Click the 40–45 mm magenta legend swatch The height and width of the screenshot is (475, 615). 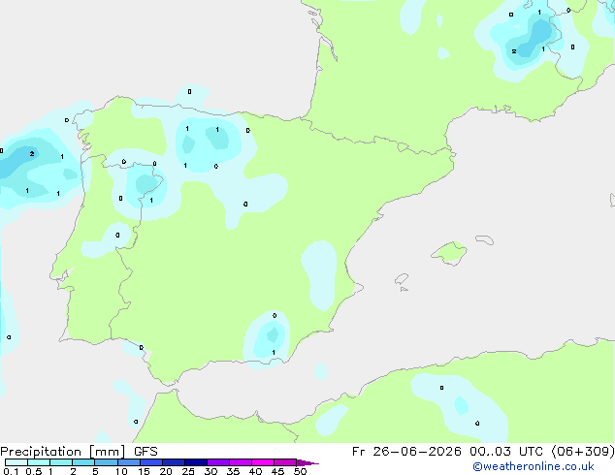[263, 462]
